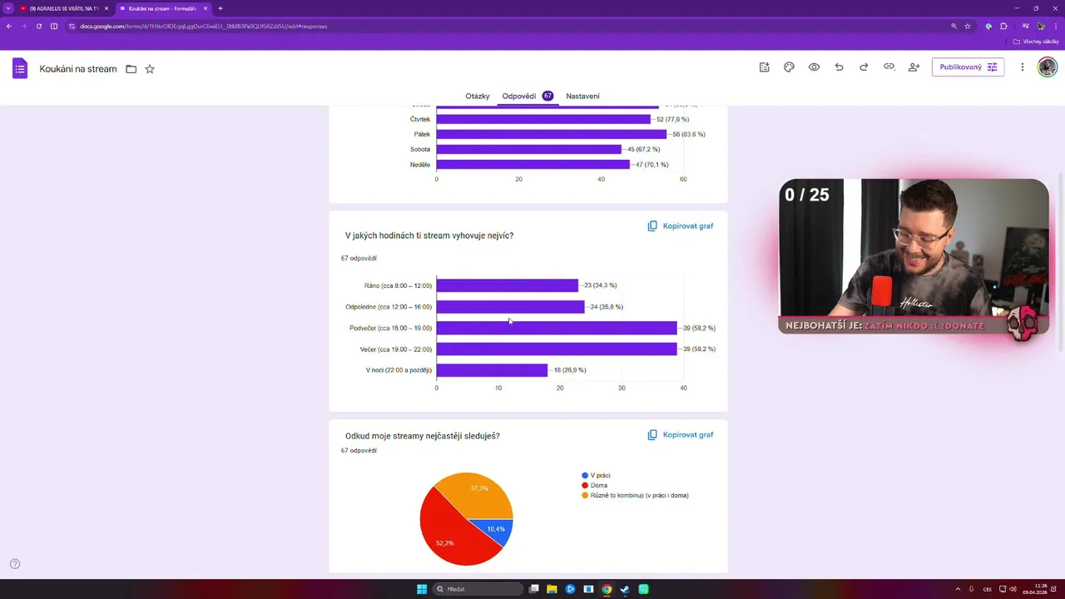The image size is (1065, 599).
Task: Close the AGRAELUS YouTube tab
Action: pos(106,8)
